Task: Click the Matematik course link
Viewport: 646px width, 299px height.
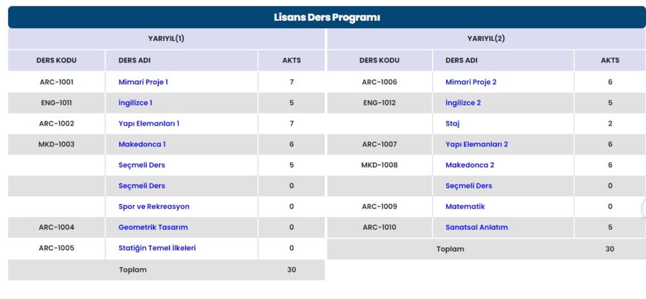Action: click(x=465, y=206)
